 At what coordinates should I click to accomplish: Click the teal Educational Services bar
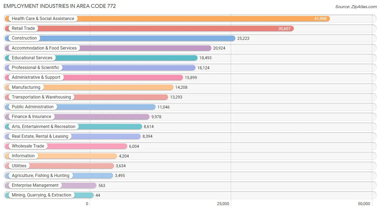click(101, 58)
